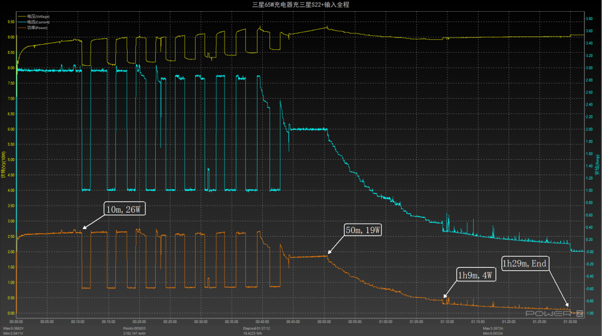Click the Min:5.0411V status value
The width and height of the screenshot is (602, 336).
pos(13,333)
